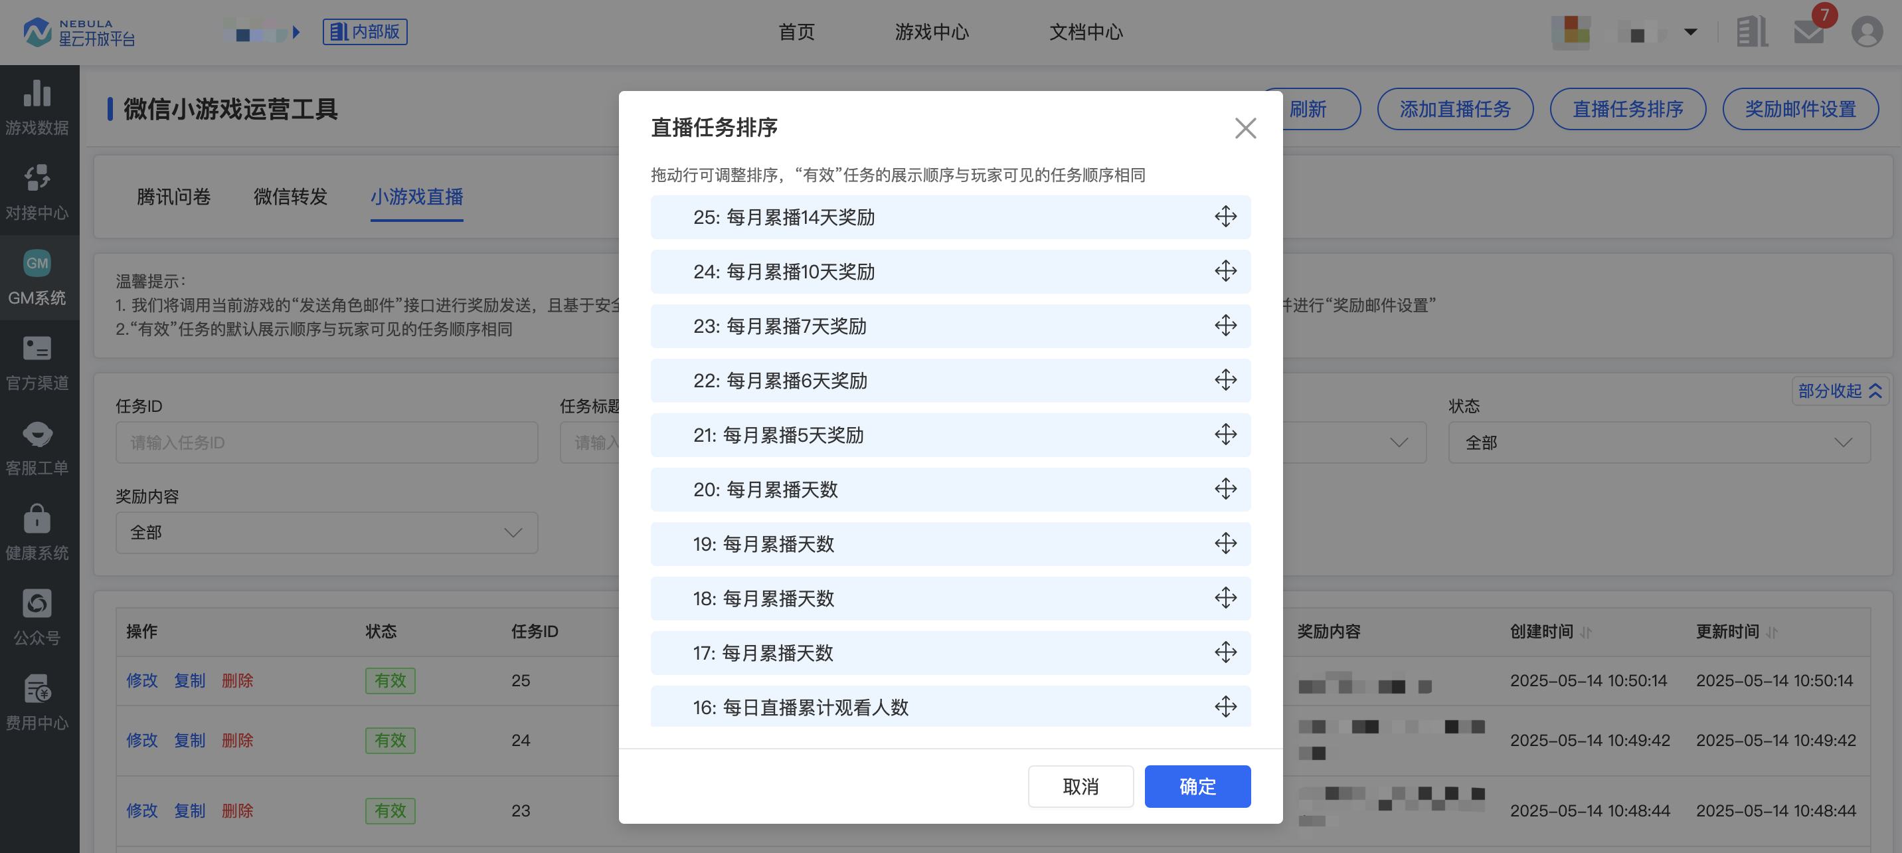The width and height of the screenshot is (1902, 853).
Task: Select the row 20: 每月累播天数
Action: click(950, 489)
